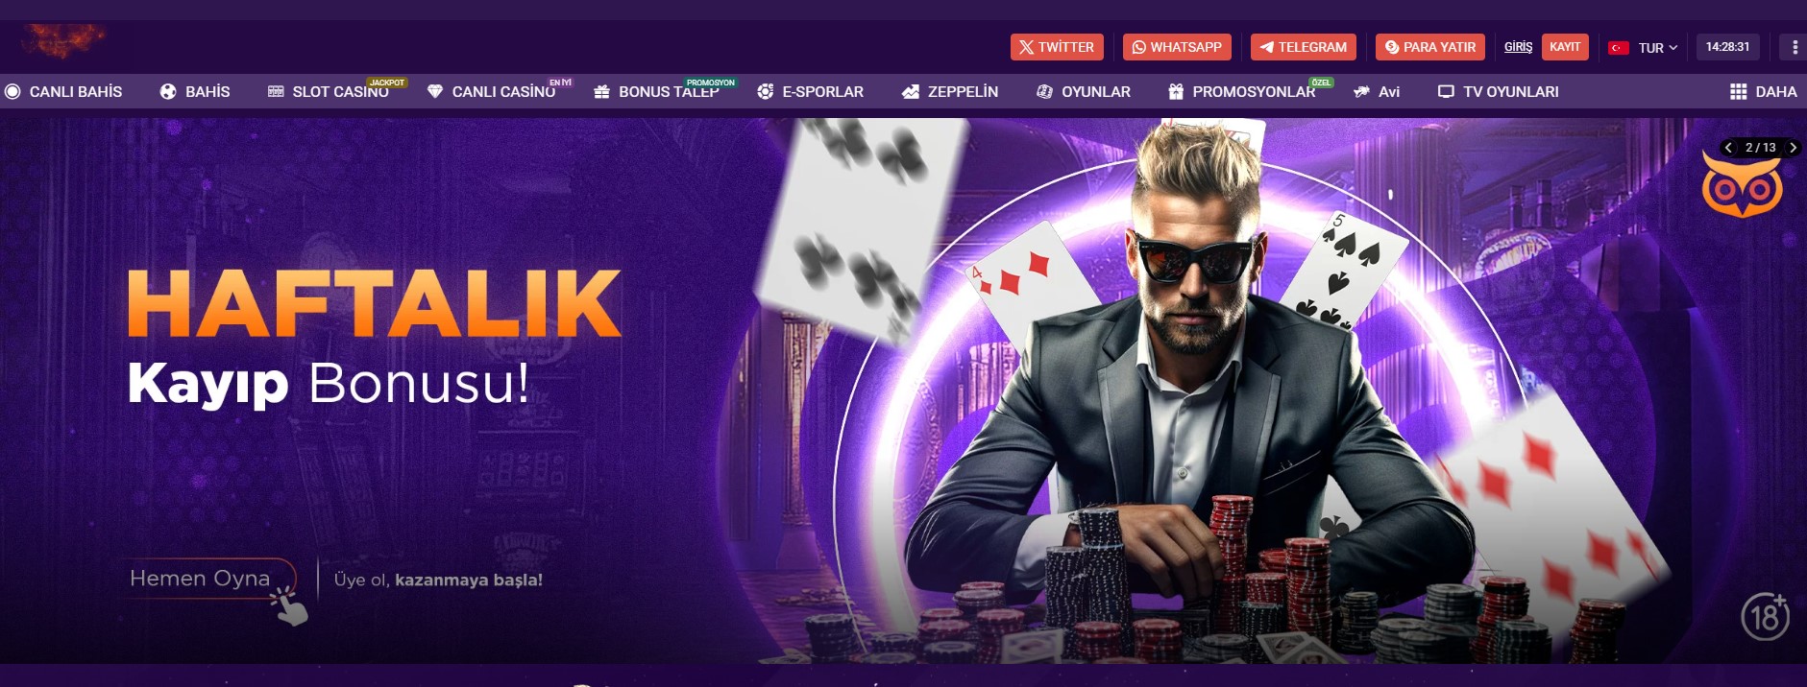
Task: Click the KAYIT register button
Action: 1565,47
